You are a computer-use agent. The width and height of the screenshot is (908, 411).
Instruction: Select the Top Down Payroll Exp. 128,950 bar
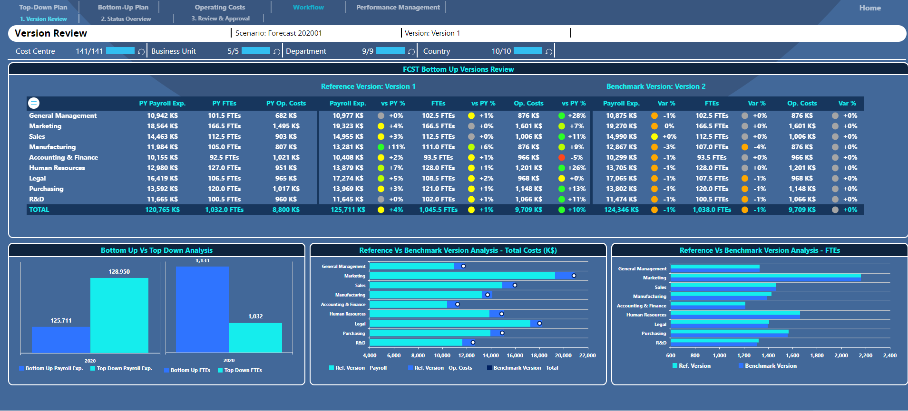click(119, 315)
